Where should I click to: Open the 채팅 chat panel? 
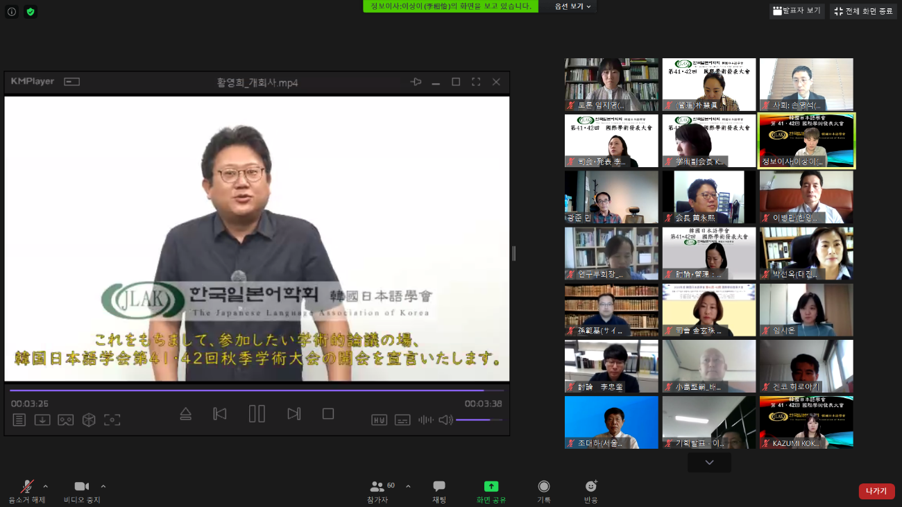pyautogui.click(x=439, y=491)
